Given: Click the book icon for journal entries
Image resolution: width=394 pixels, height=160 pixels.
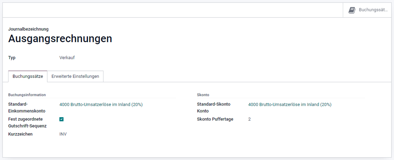Looking at the screenshot, I should tap(352, 10).
